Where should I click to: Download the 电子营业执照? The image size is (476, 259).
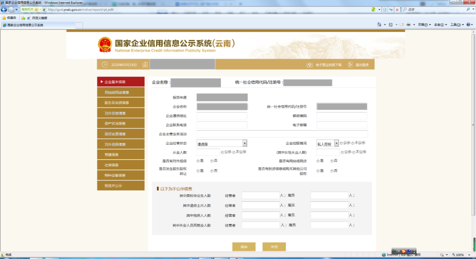pos(324,65)
